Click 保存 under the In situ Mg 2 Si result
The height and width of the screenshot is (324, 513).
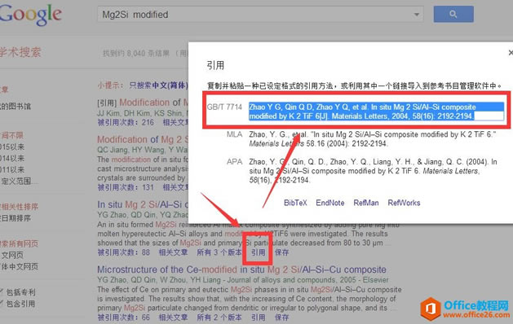click(x=281, y=252)
